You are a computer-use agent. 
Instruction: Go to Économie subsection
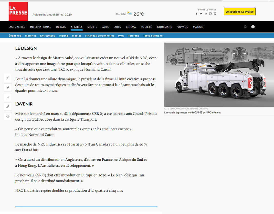coord(15,36)
